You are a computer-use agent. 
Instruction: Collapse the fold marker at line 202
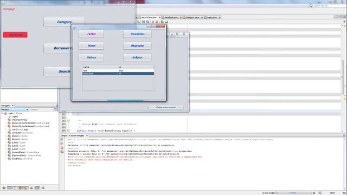click(x=69, y=121)
